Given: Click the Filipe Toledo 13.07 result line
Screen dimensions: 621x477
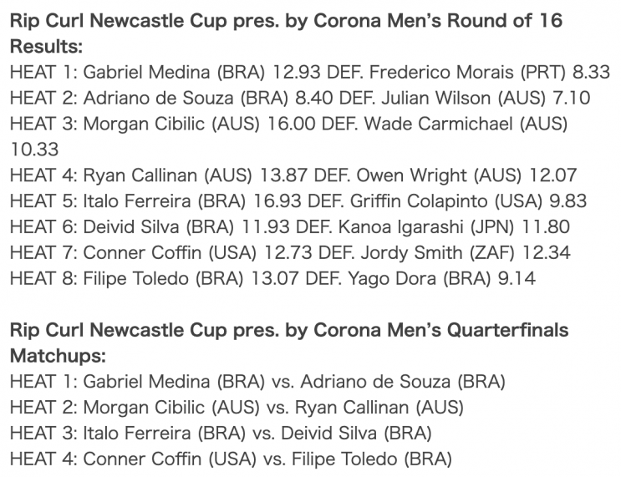Looking at the screenshot, I should pyautogui.click(x=272, y=278).
